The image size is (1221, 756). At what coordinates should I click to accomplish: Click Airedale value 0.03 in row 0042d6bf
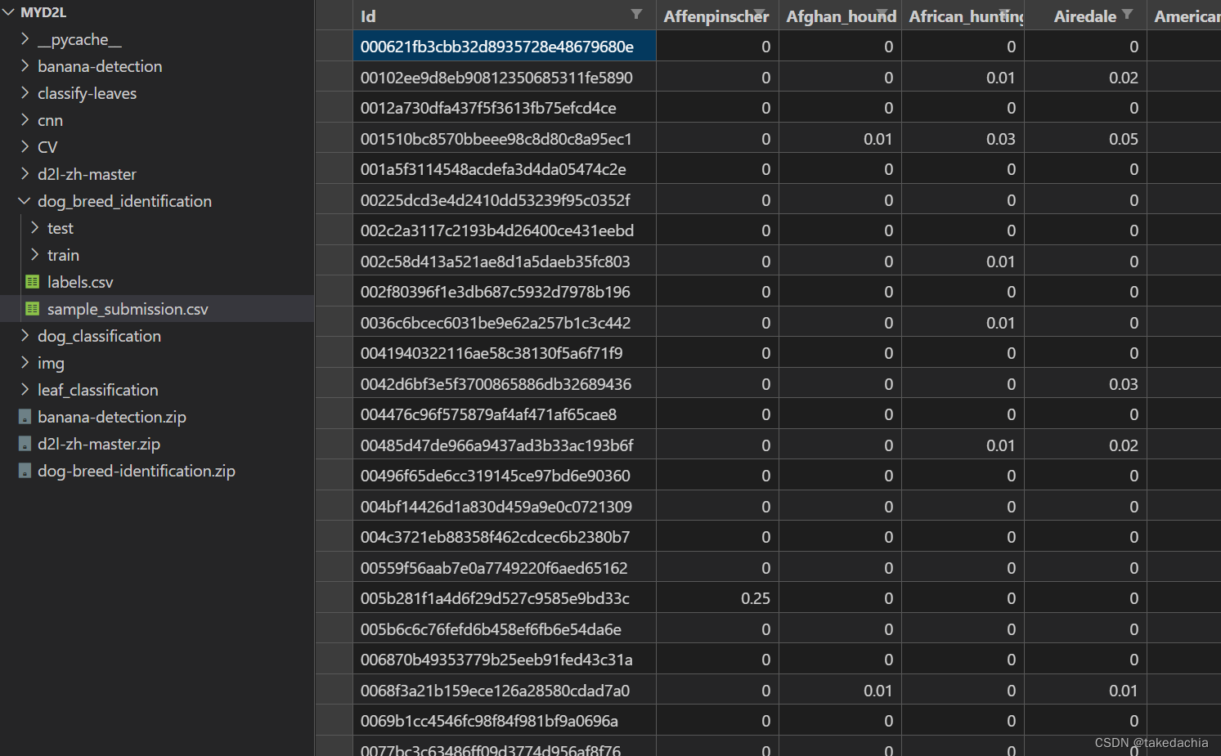[x=1123, y=384]
